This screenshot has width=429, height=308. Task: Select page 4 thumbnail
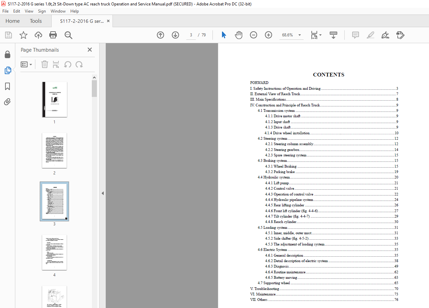point(54,252)
